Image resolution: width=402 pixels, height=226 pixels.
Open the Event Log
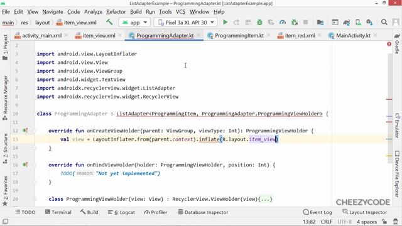317,212
